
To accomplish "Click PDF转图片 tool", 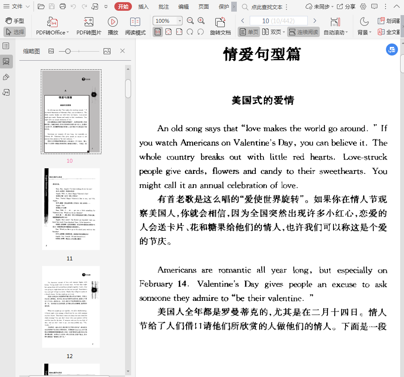I will [89, 26].
